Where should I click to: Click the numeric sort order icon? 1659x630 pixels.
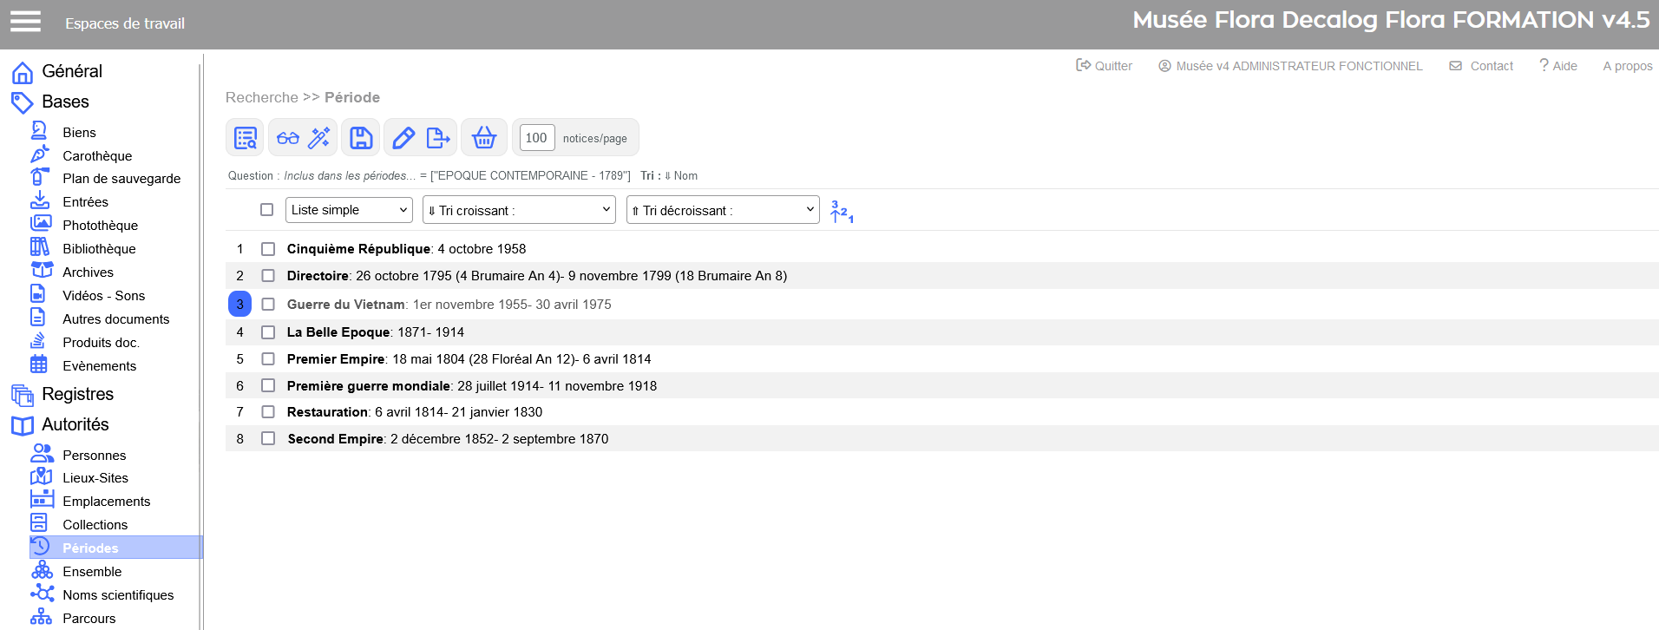(x=841, y=211)
